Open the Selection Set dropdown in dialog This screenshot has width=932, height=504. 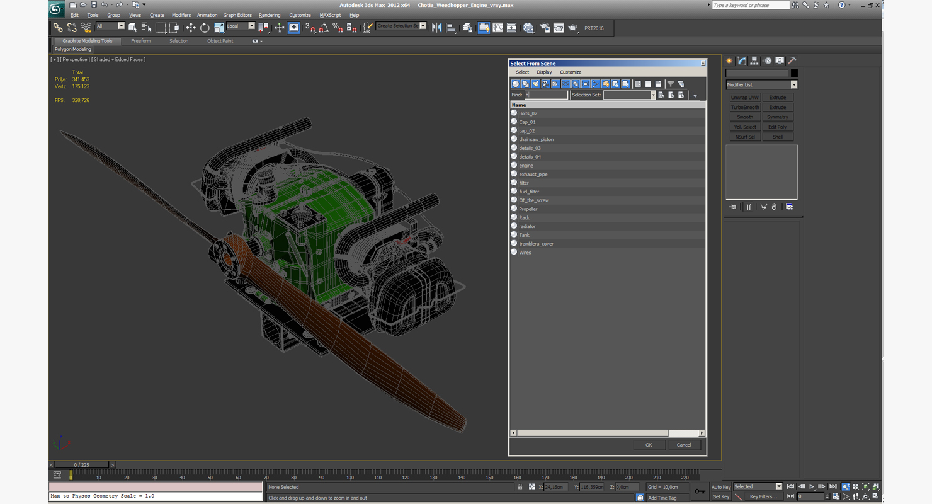(652, 95)
